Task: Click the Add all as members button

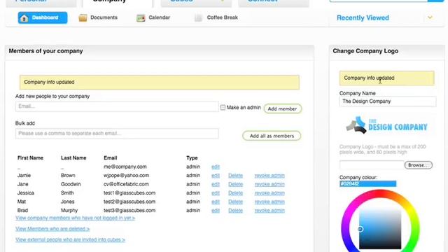Action: [272, 136]
